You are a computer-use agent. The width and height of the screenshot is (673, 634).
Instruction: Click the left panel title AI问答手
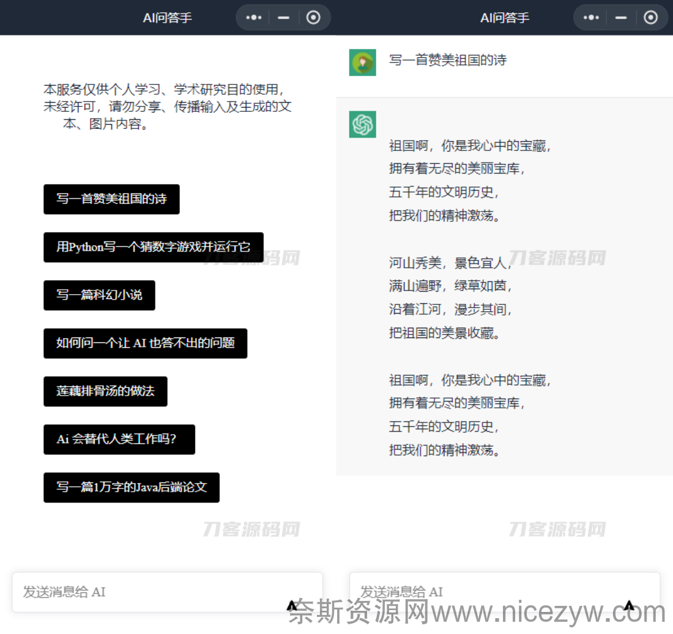click(x=168, y=18)
